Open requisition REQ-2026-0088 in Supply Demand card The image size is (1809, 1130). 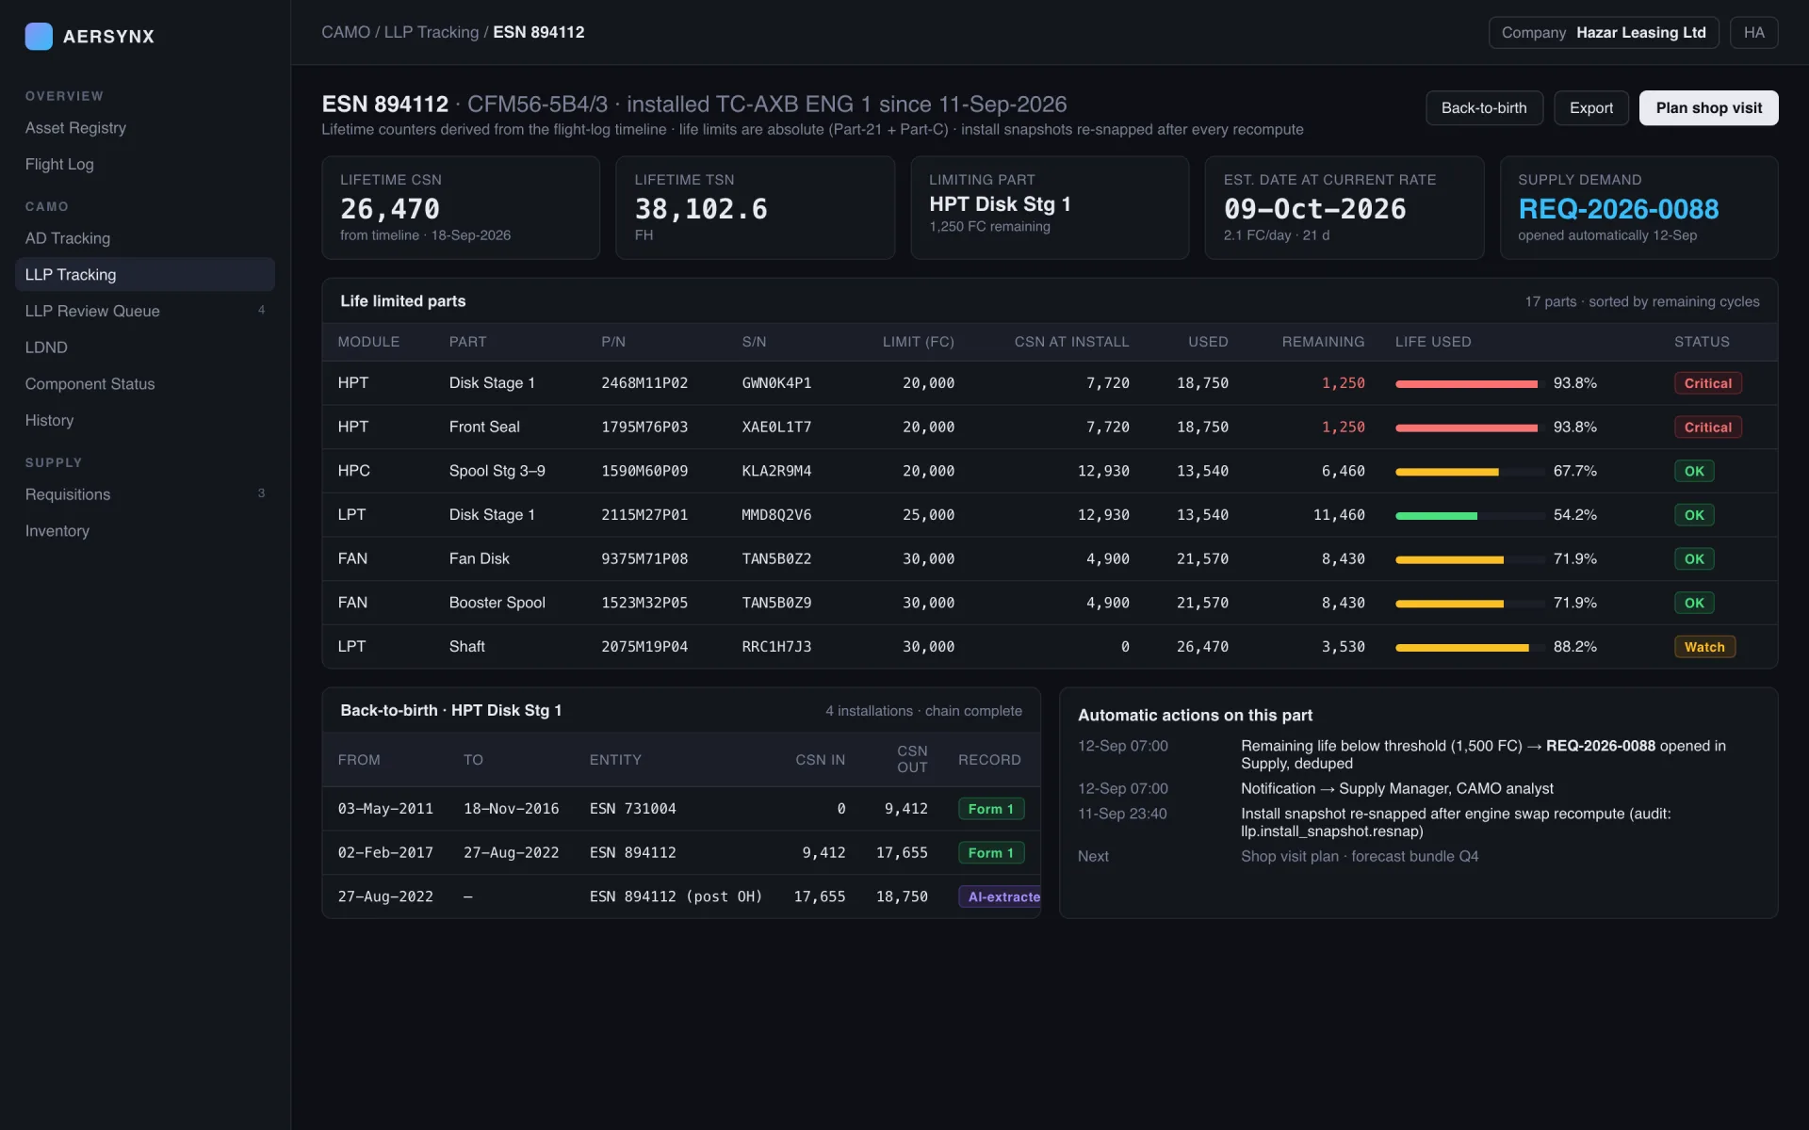coord(1618,209)
